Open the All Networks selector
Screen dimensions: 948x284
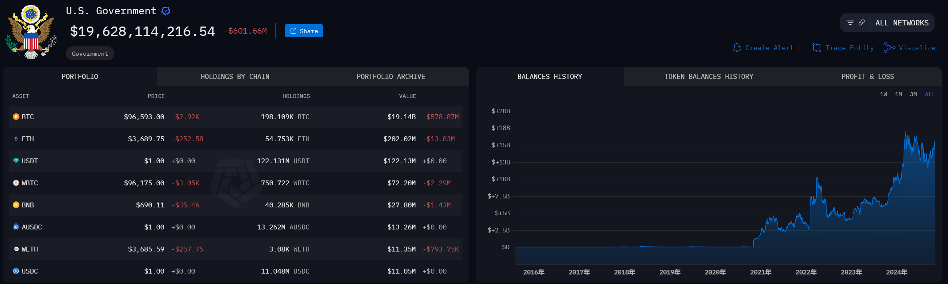point(902,23)
